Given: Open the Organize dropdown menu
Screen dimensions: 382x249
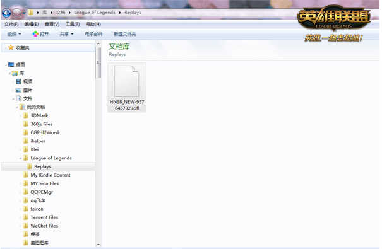Looking at the screenshot, I should pos(14,34).
